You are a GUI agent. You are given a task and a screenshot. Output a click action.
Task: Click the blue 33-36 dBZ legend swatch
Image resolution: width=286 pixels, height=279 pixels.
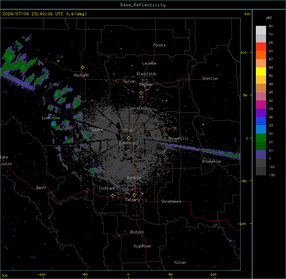(261, 121)
